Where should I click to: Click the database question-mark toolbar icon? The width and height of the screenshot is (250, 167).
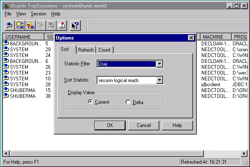coord(30,25)
